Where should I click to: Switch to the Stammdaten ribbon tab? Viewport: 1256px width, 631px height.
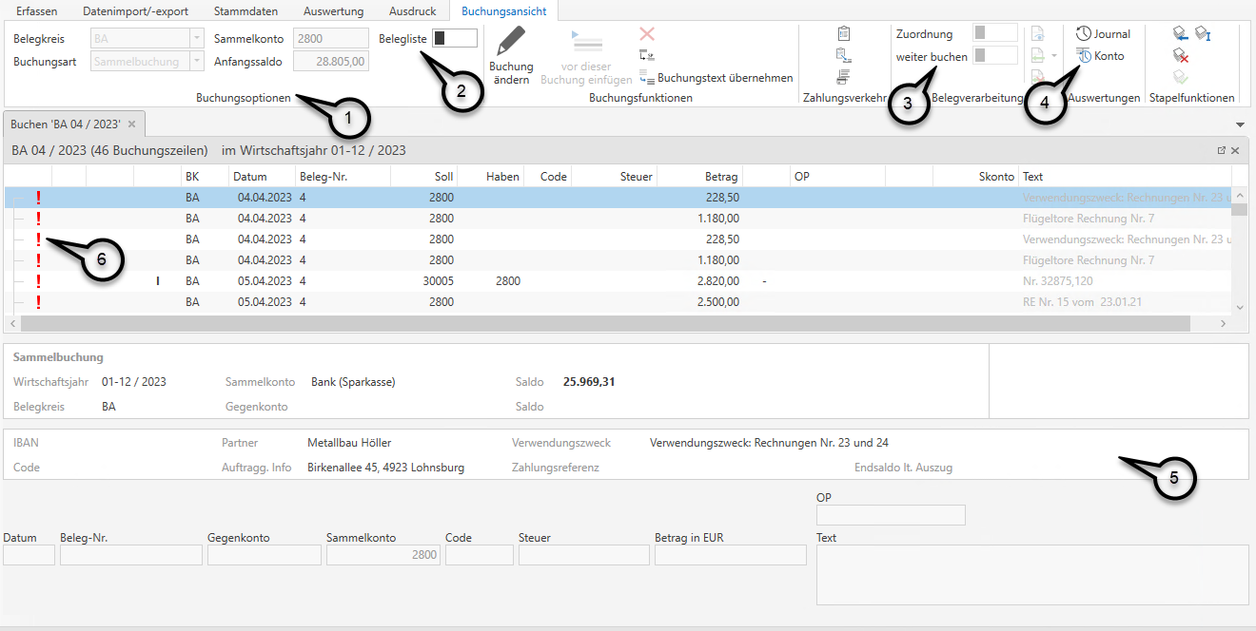(x=245, y=11)
